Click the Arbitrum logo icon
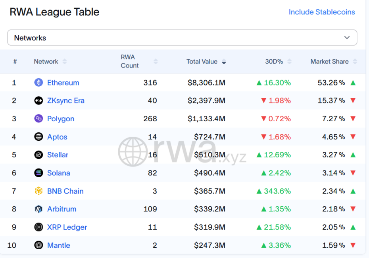Viewport: 369px width, 258px height. point(38,209)
